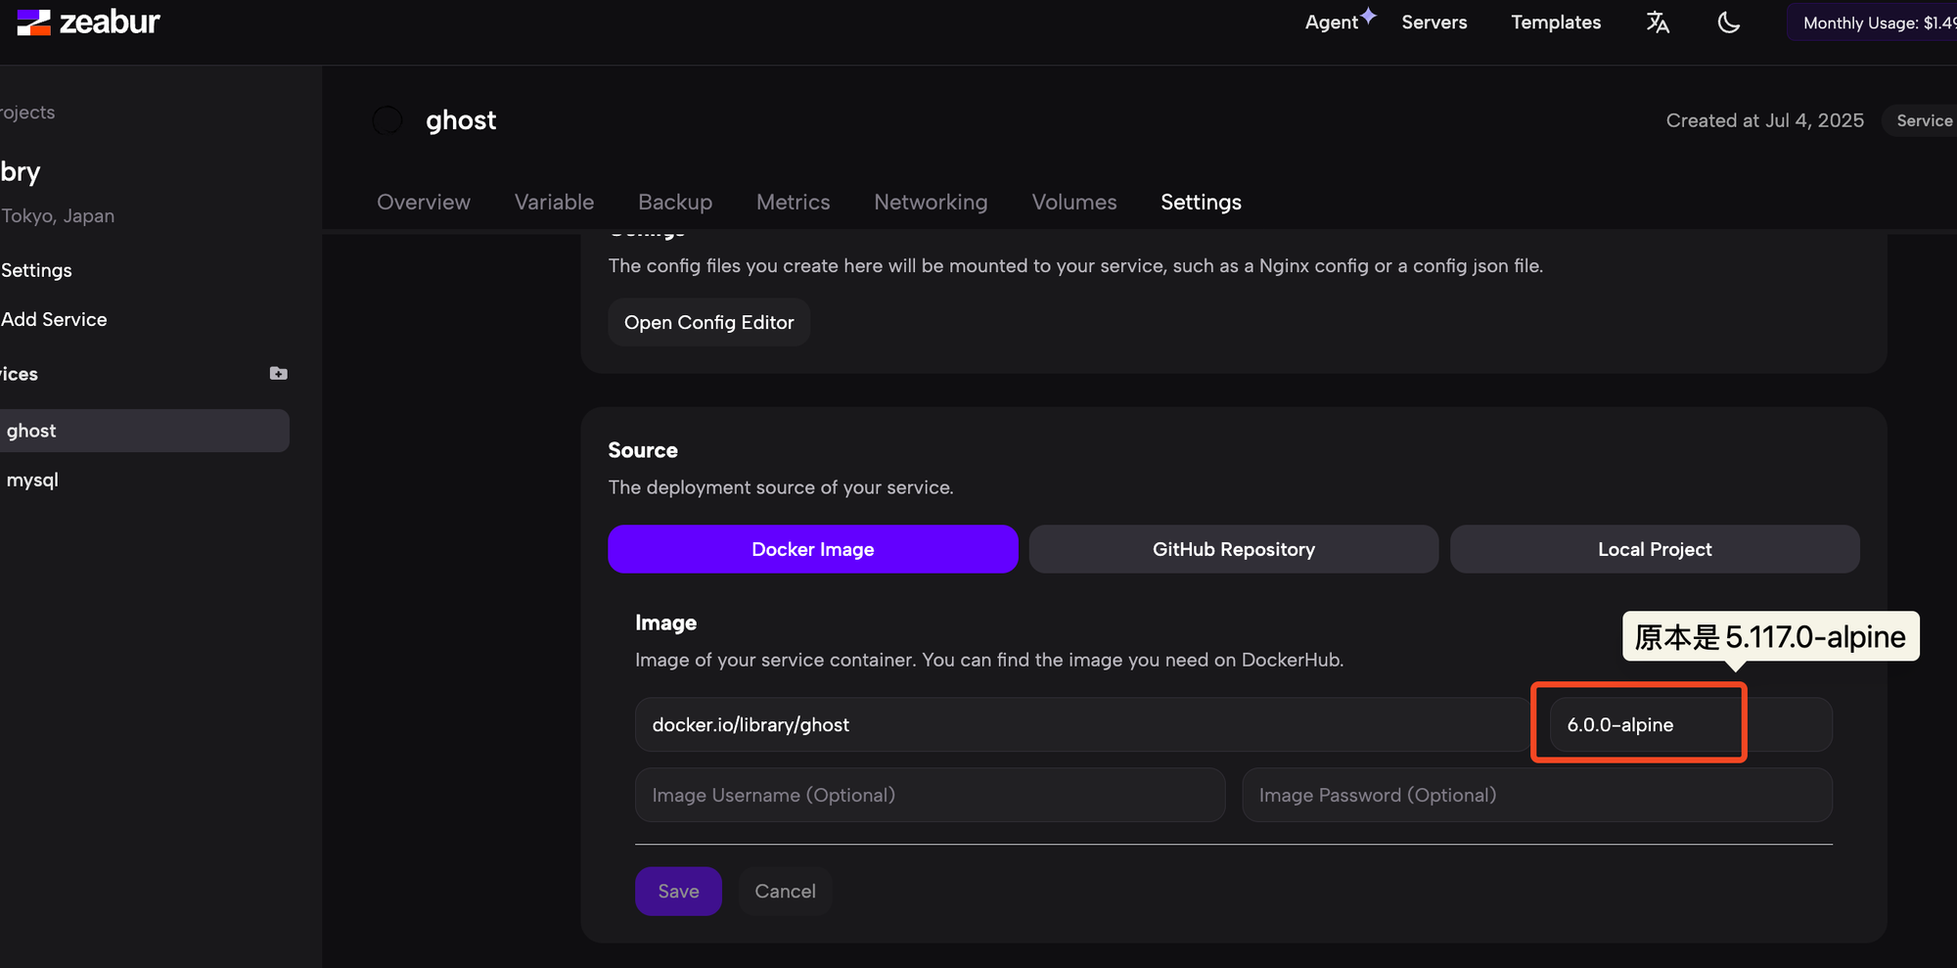This screenshot has height=968, width=1957.
Task: Click the Created at Jul 4, 2025 text
Action: click(x=1765, y=120)
